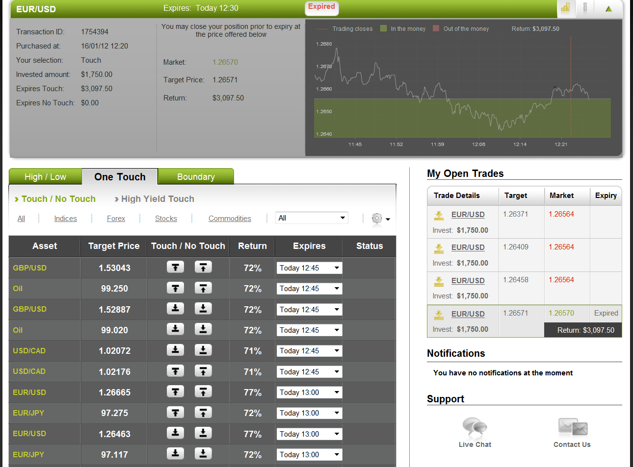This screenshot has width=633, height=467.
Task: Click the Touch button for GBP/USD 1.53043
Action: (x=175, y=268)
